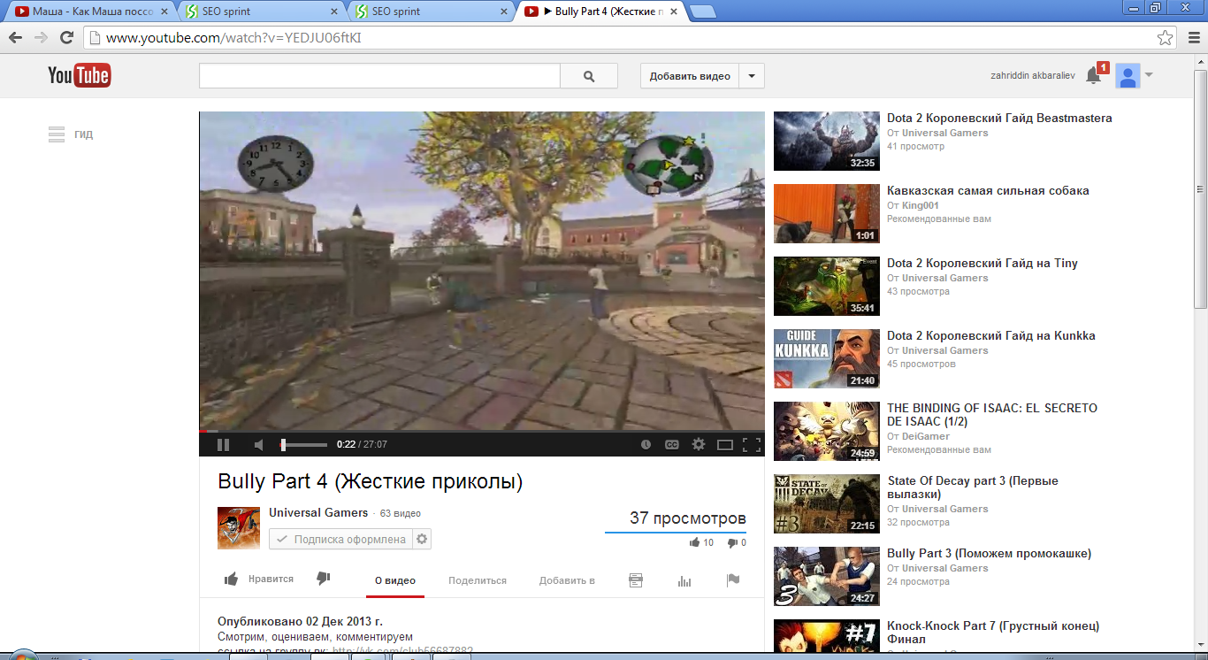
Task: Open the Dota 2 Гайд на Tiny thumbnail
Action: tap(827, 286)
